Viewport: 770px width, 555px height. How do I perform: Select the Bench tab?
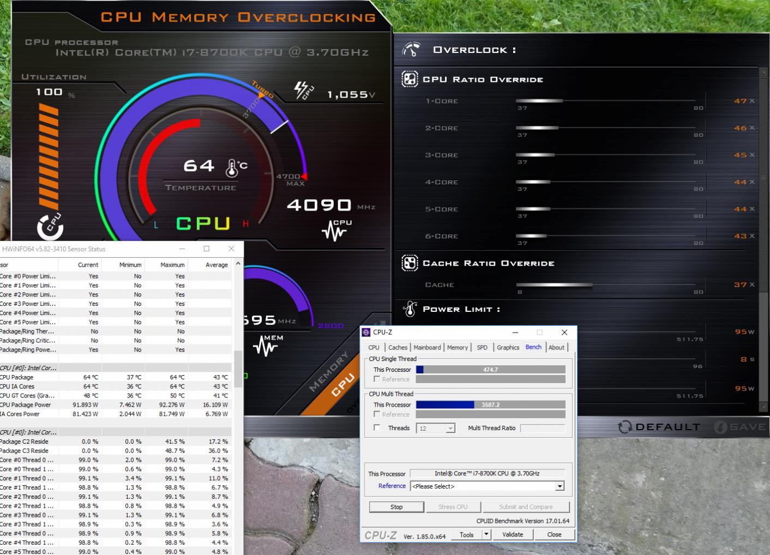[533, 347]
